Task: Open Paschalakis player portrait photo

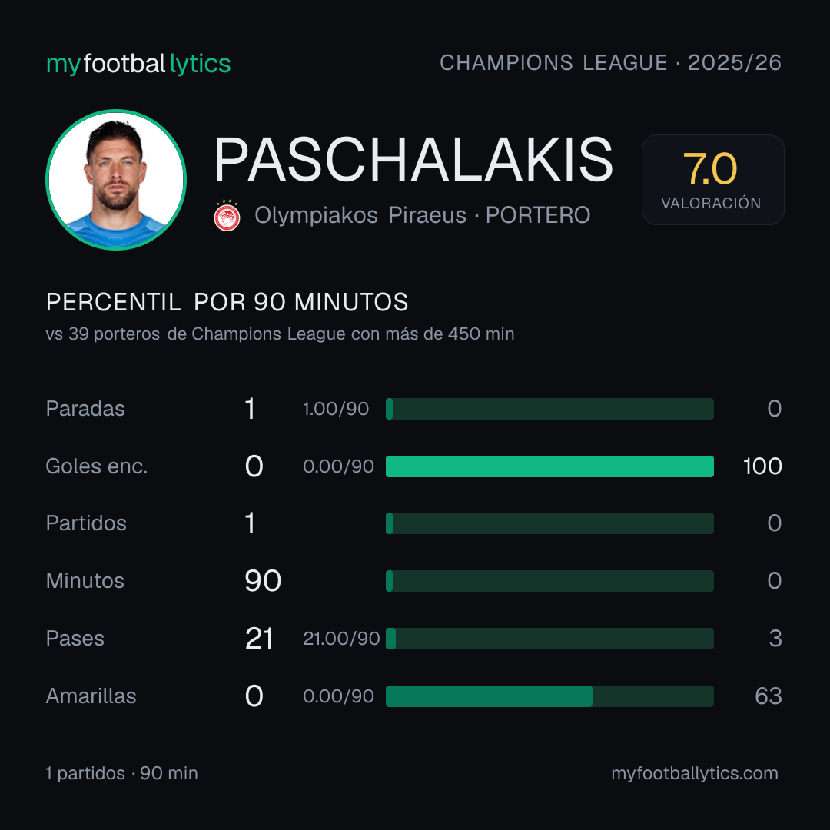Action: 116,179
